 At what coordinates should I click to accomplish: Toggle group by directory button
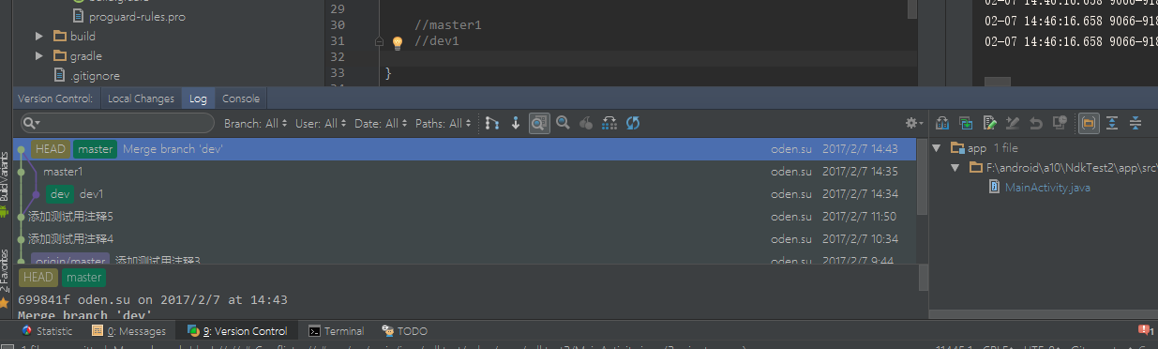[1089, 123]
